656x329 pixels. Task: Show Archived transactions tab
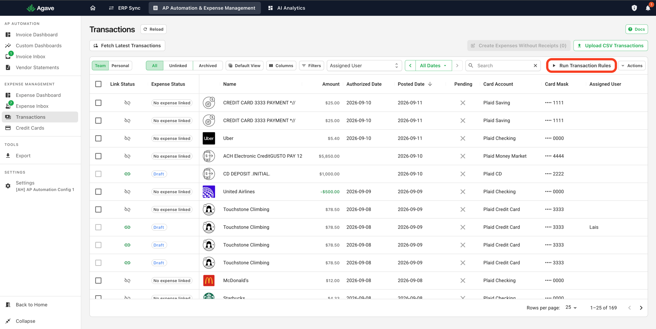click(x=208, y=66)
